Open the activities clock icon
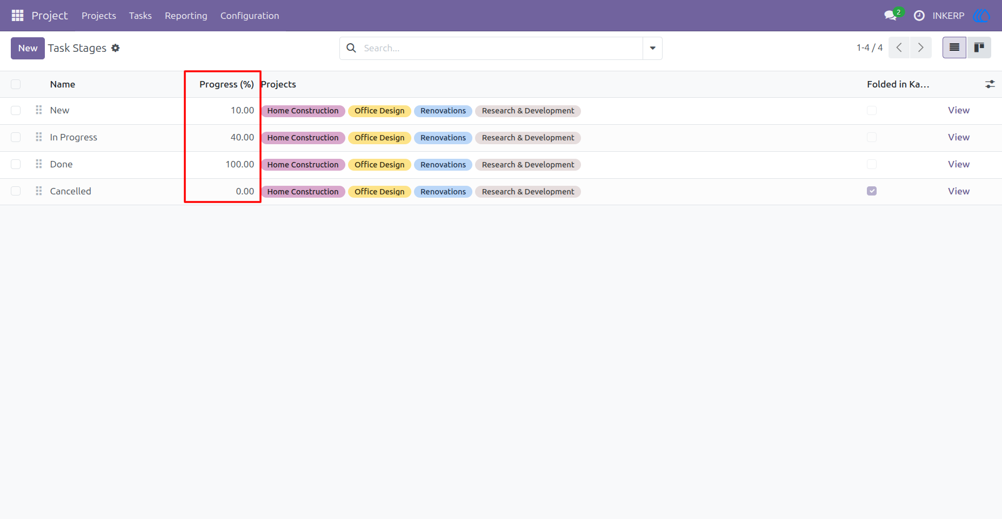Image resolution: width=1002 pixels, height=519 pixels. (x=919, y=16)
